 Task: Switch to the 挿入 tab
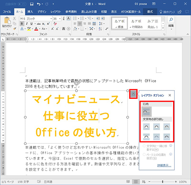tap(30, 12)
